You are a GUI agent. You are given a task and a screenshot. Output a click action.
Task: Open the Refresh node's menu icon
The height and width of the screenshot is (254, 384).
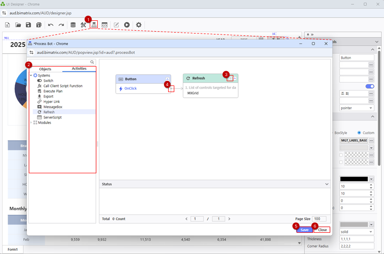230,78
